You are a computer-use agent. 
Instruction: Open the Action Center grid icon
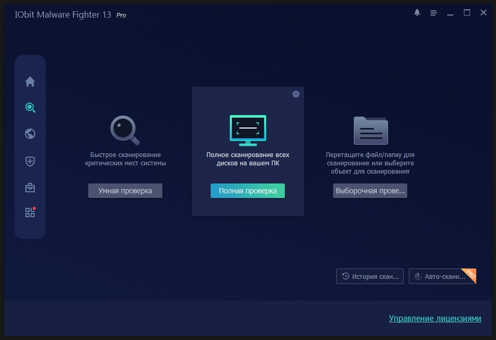pyautogui.click(x=30, y=212)
